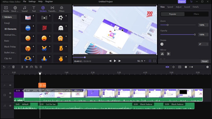Collapse the Stickers category tree
This screenshot has width=212, height=119.
point(3,17)
